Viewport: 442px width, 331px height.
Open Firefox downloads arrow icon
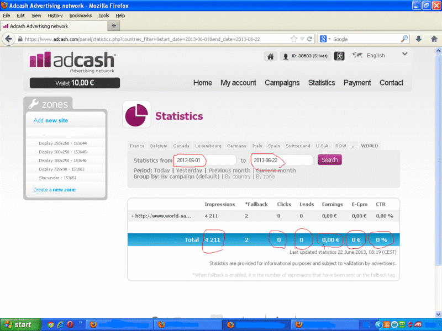tap(418, 39)
